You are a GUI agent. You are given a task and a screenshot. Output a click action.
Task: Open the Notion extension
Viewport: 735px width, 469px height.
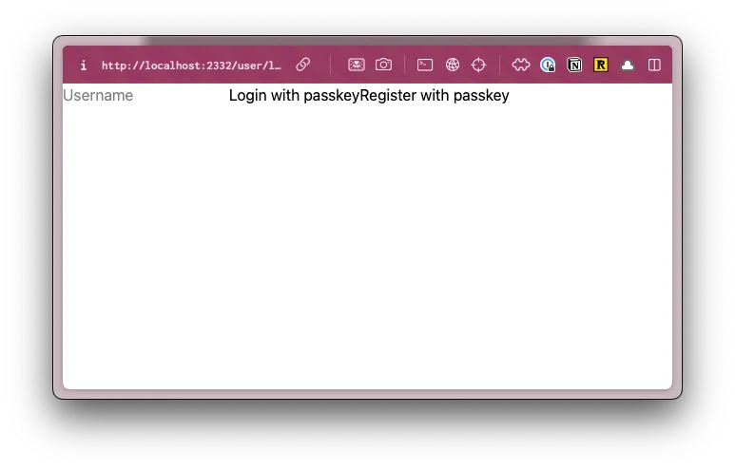point(574,65)
